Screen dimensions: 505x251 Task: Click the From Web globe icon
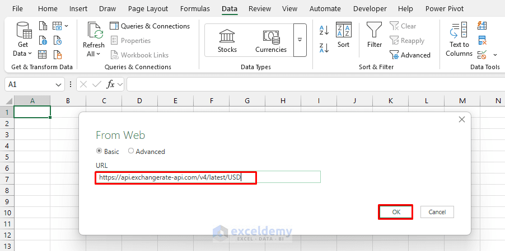pos(43,41)
